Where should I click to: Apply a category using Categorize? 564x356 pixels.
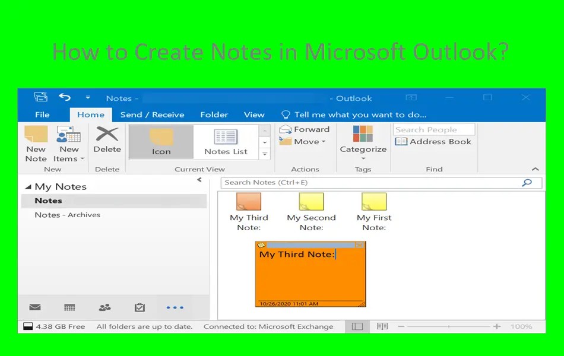coord(363,142)
